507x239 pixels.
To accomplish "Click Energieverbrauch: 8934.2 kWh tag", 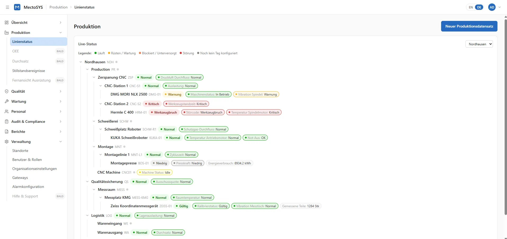I will [x=229, y=163].
